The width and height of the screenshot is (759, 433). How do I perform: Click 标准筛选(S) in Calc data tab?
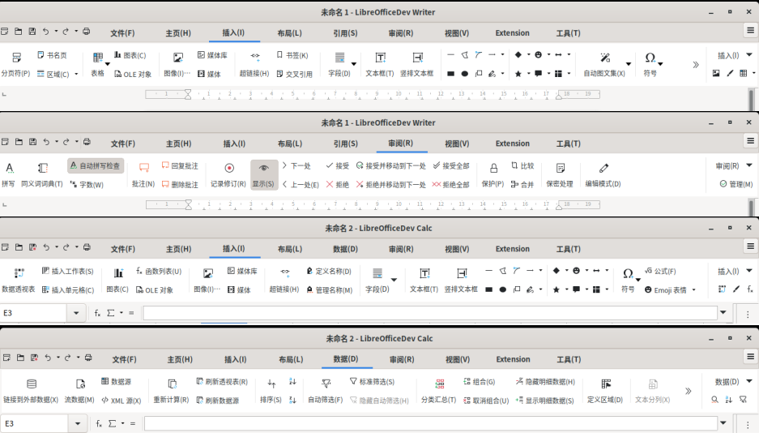pos(372,382)
